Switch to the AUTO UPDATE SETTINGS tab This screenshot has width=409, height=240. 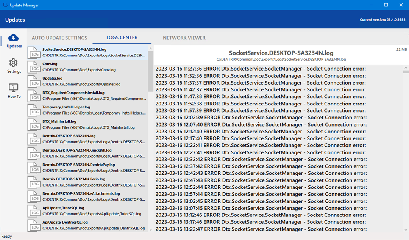tap(59, 38)
